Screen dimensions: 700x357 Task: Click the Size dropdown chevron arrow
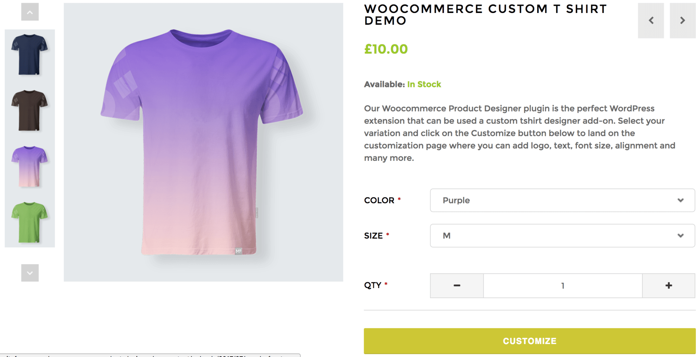(681, 236)
